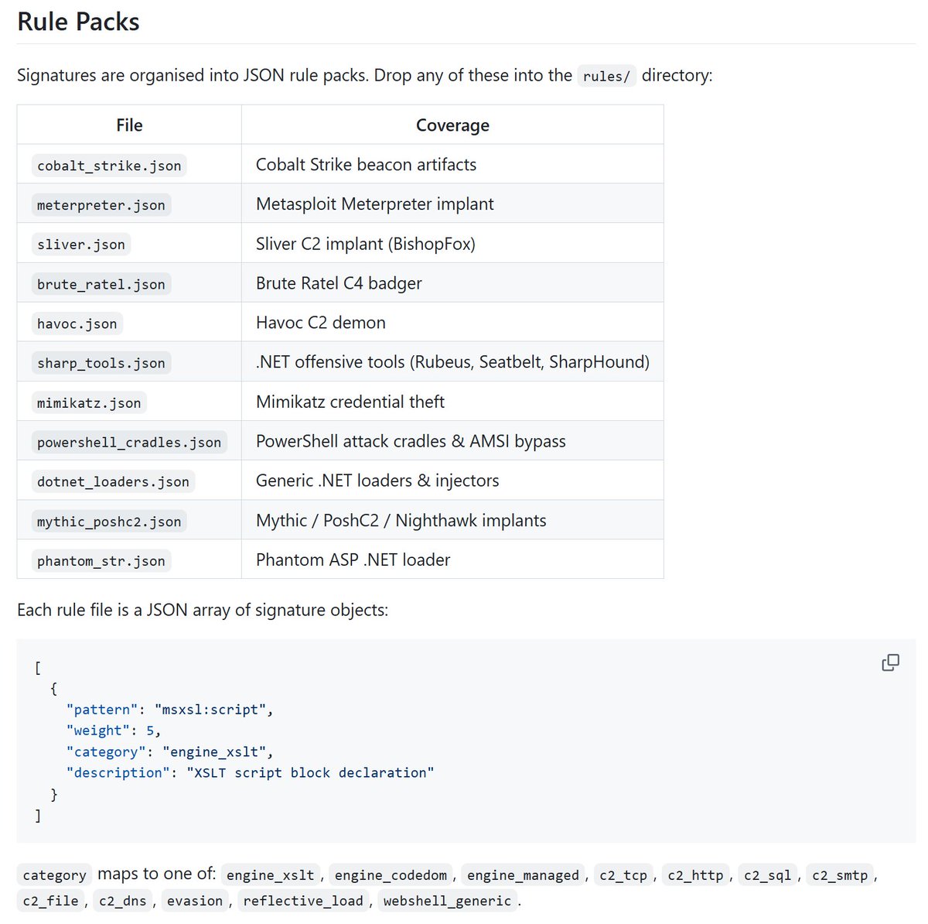
Task: Click the rules/ inline code in the intro
Action: point(606,76)
